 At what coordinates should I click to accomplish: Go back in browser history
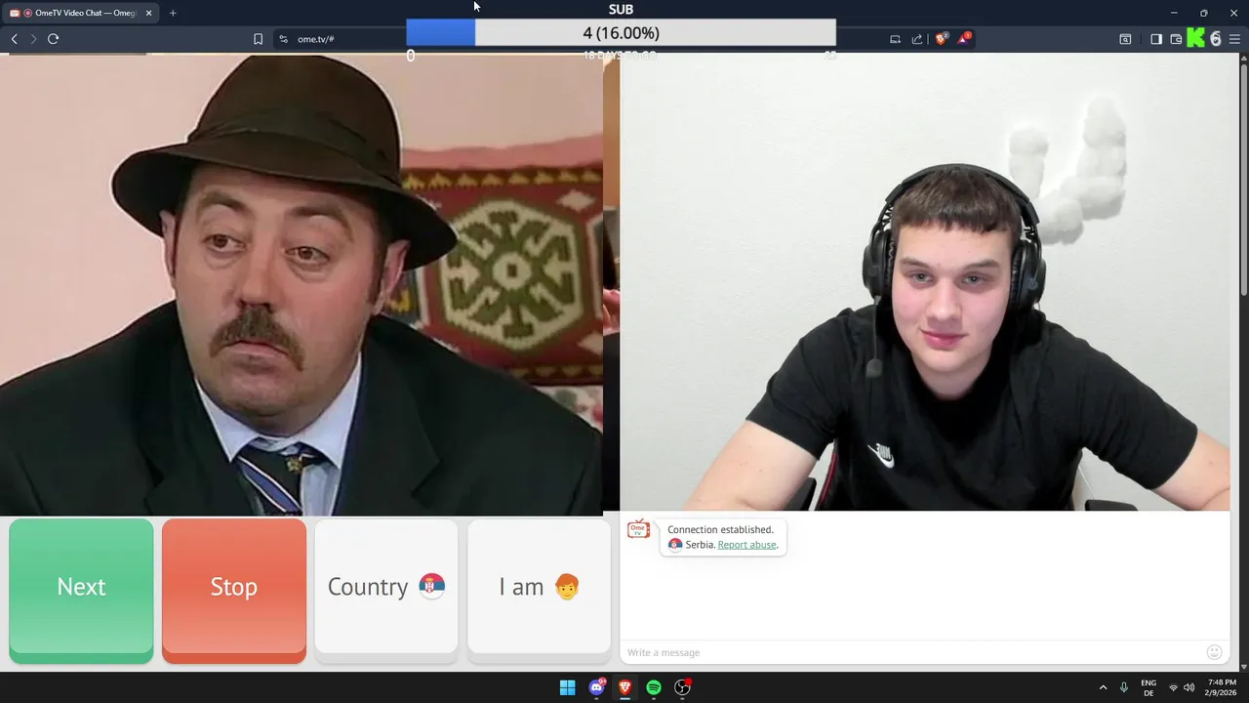point(14,39)
